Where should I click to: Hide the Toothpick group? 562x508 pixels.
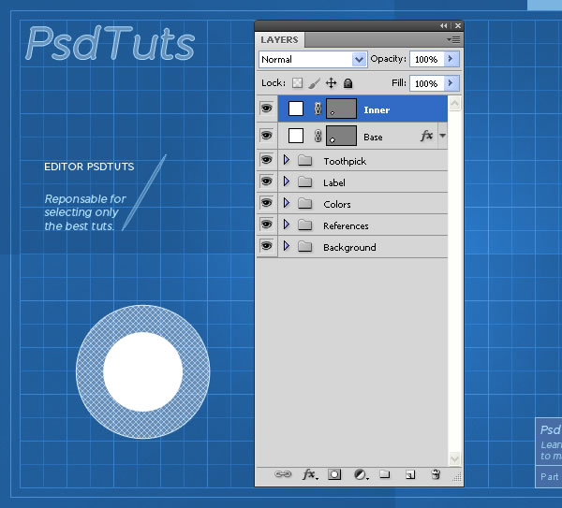[x=267, y=160]
